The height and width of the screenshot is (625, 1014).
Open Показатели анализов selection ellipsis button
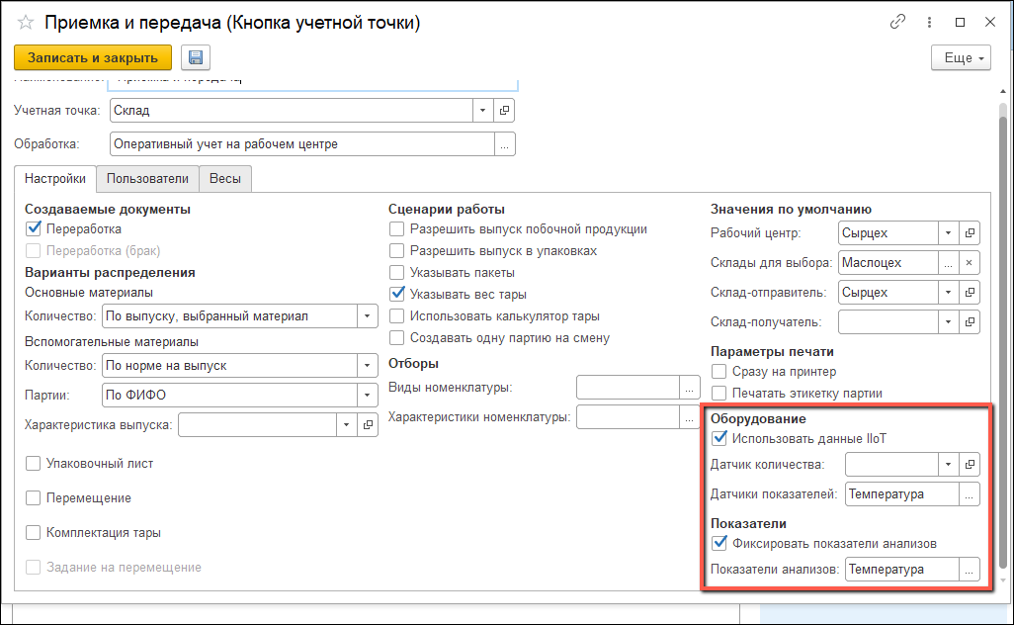coord(970,570)
